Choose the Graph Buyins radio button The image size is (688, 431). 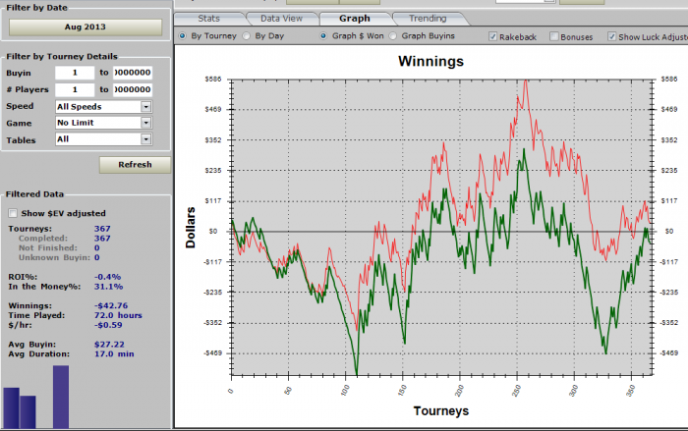click(394, 36)
